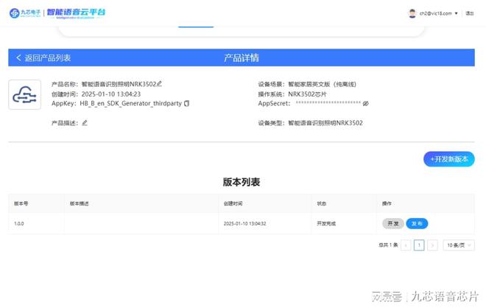486x308 pixels.
Task: Click the 退出 logout link
Action: tap(470, 13)
